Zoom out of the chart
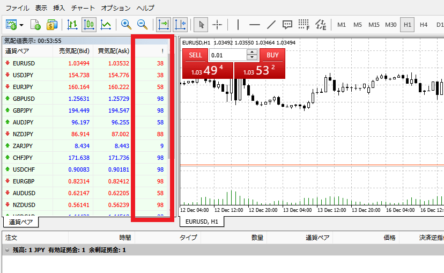The image size is (444, 273). 142,24
